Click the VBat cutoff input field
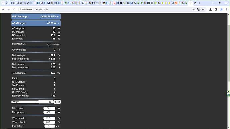This screenshot has width=230, height=129. (x=49, y=118)
